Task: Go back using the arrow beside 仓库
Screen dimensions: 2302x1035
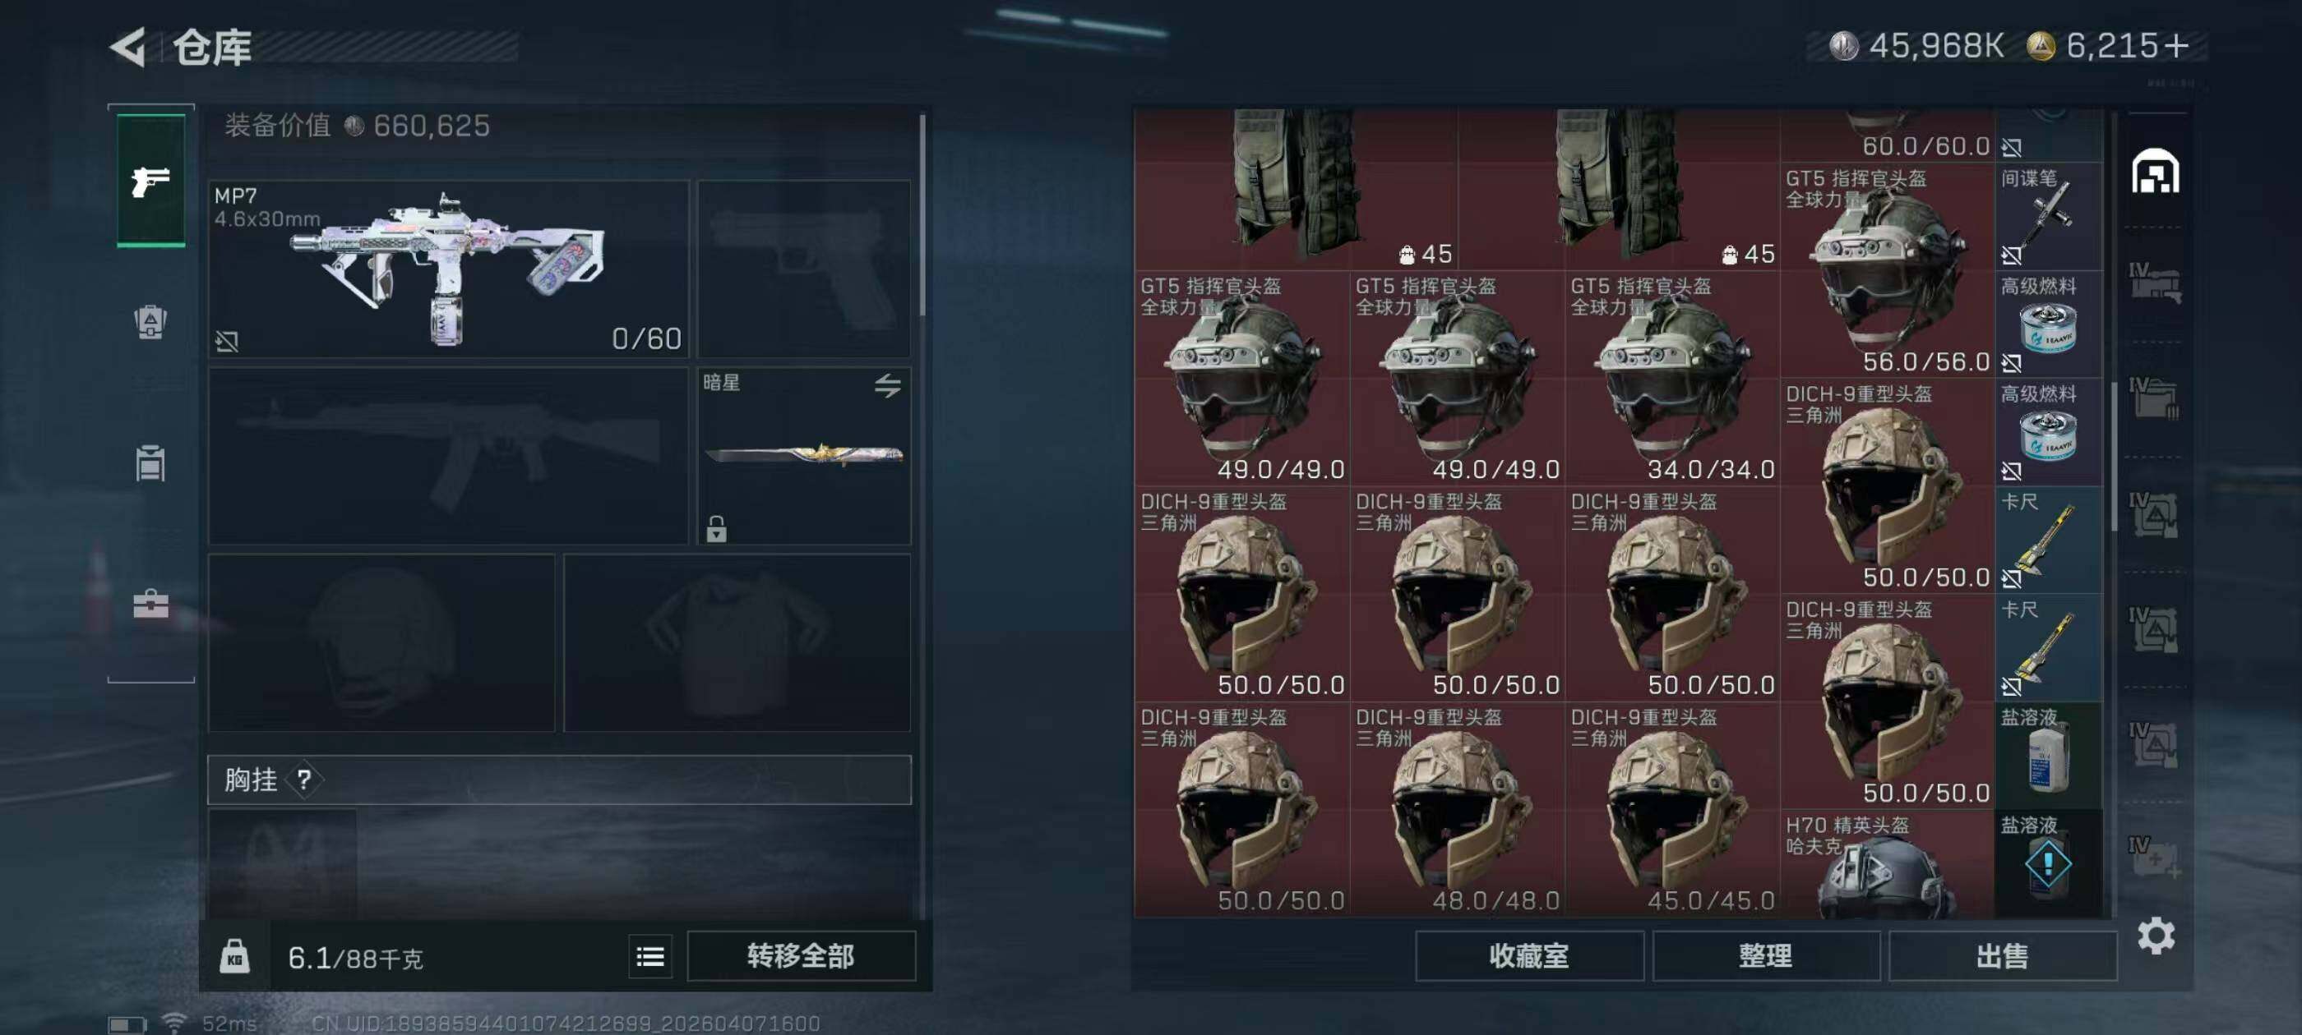Action: pyautogui.click(x=129, y=47)
